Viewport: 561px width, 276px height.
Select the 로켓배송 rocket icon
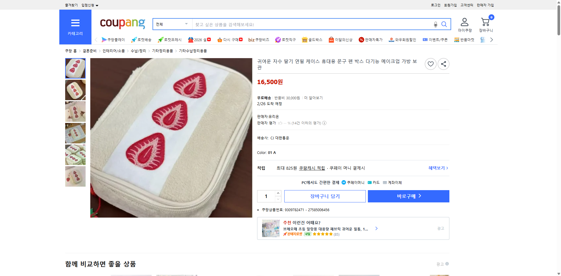pos(134,40)
